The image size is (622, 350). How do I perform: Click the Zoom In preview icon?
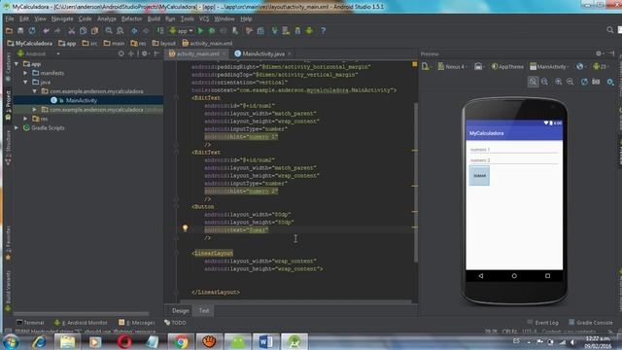click(x=558, y=82)
